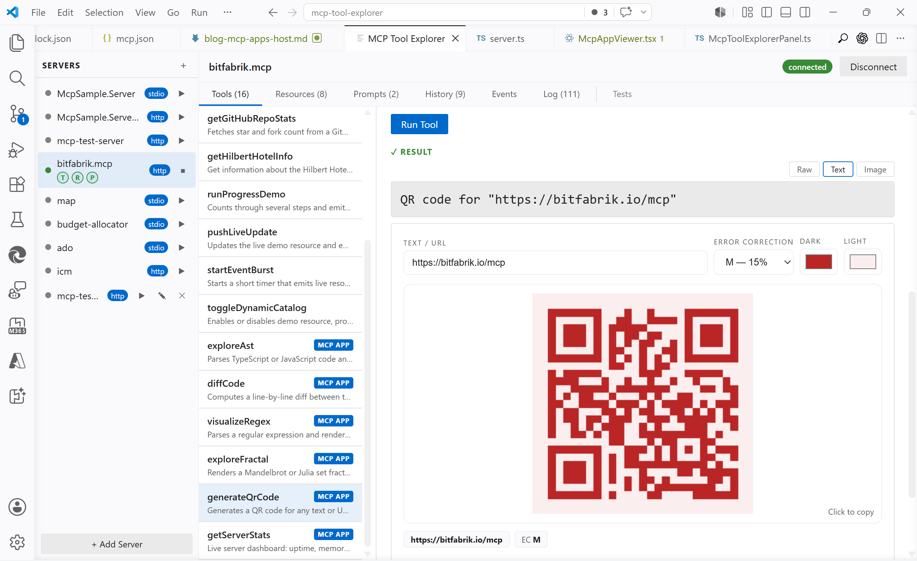Open the Search view in activity bar
The image size is (917, 561).
[x=17, y=78]
